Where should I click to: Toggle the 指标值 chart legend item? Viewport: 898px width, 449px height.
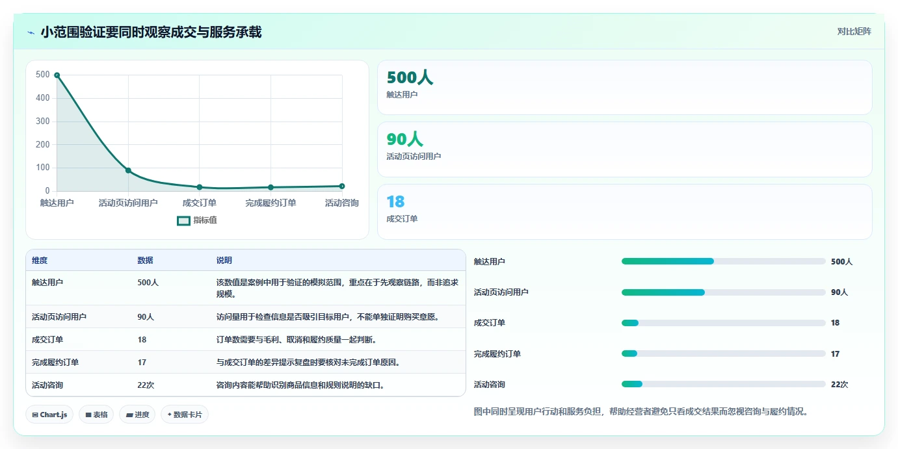(x=197, y=220)
